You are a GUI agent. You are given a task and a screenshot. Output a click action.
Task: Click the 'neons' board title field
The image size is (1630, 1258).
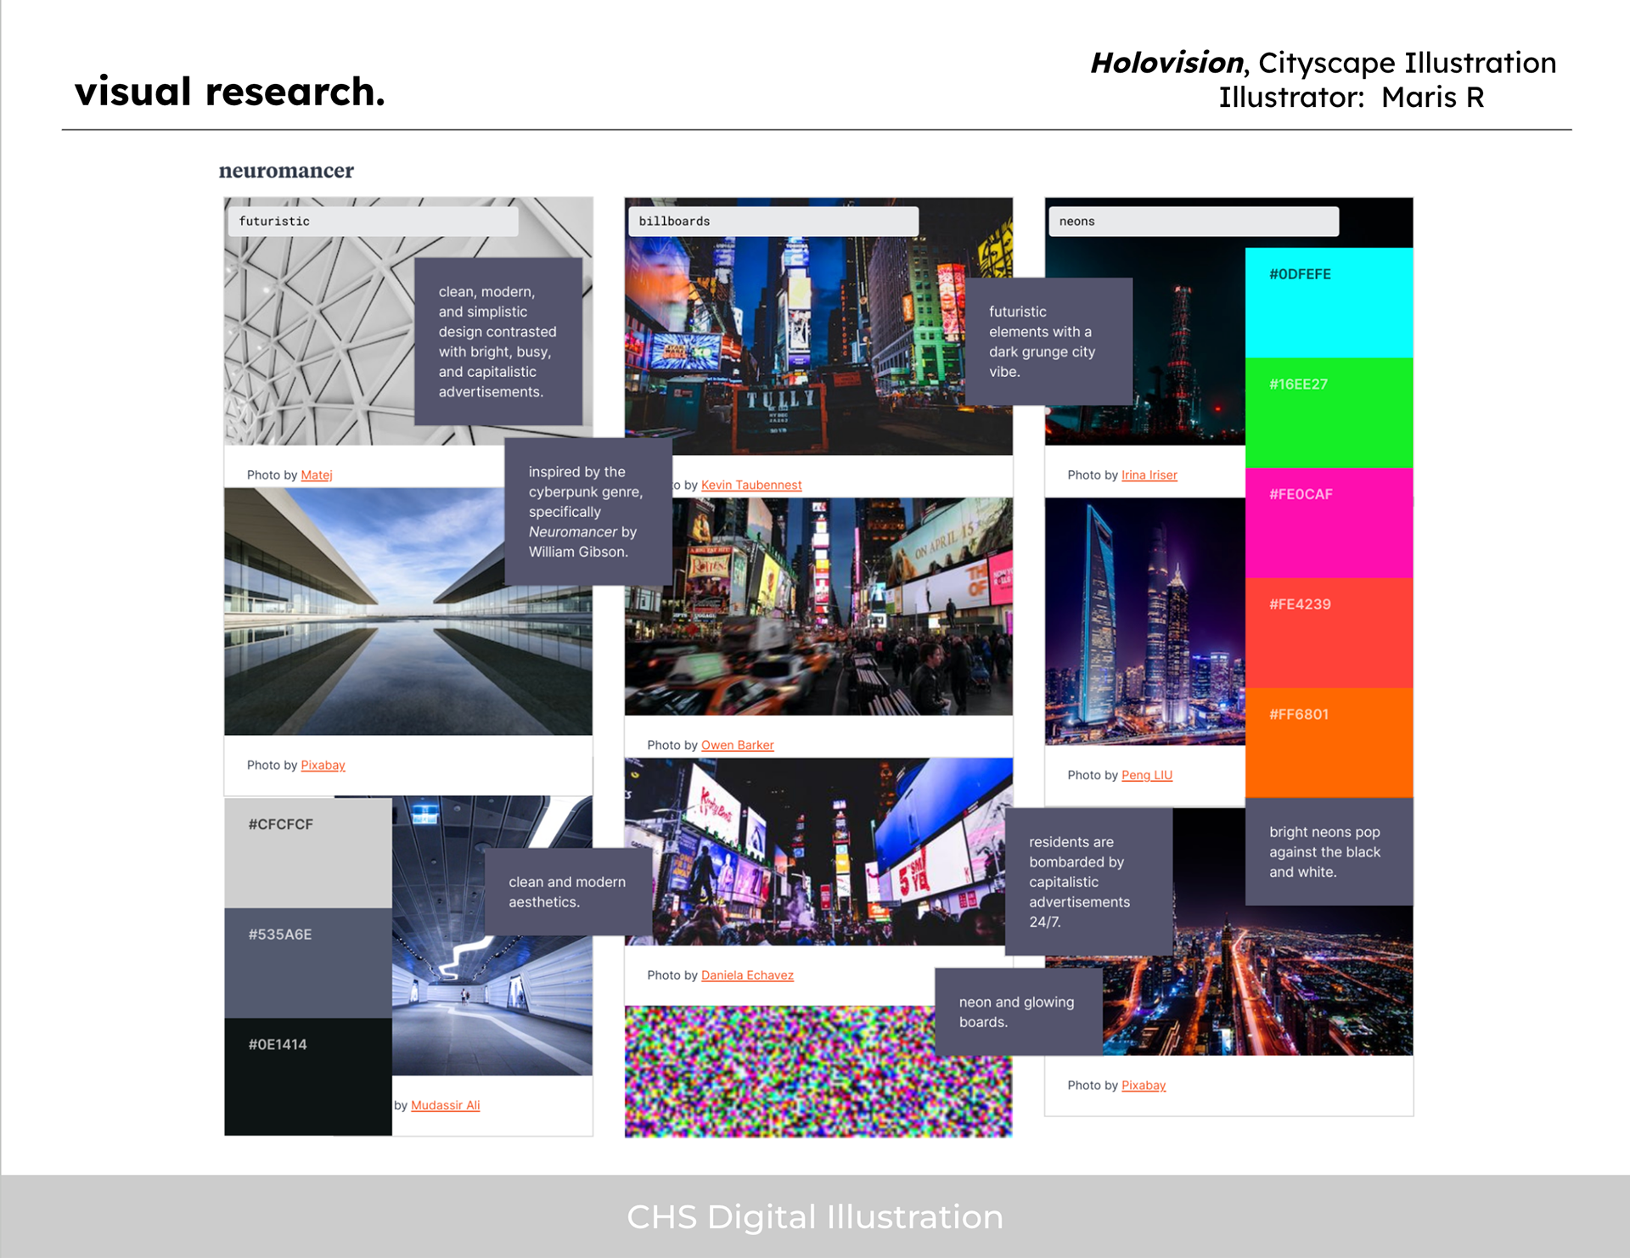(1194, 222)
